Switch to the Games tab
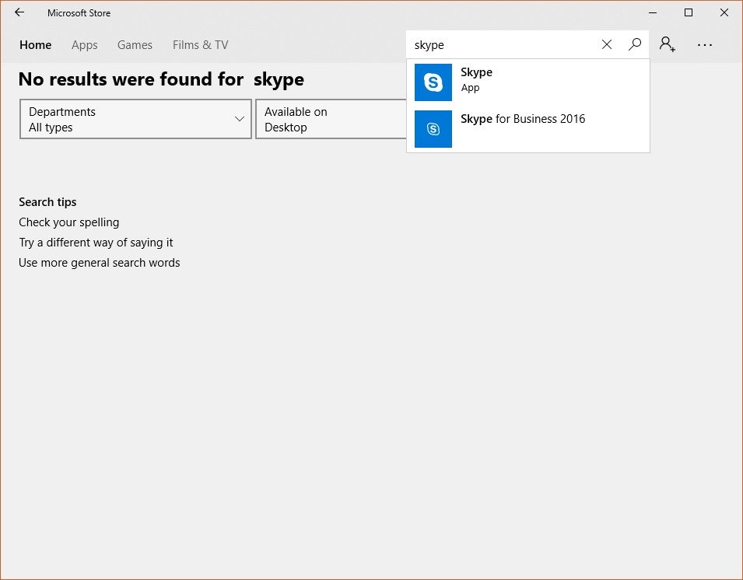 [x=135, y=44]
